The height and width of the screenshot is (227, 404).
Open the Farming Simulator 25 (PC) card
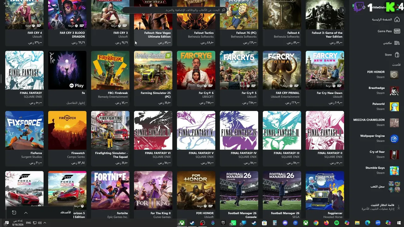[153, 78]
